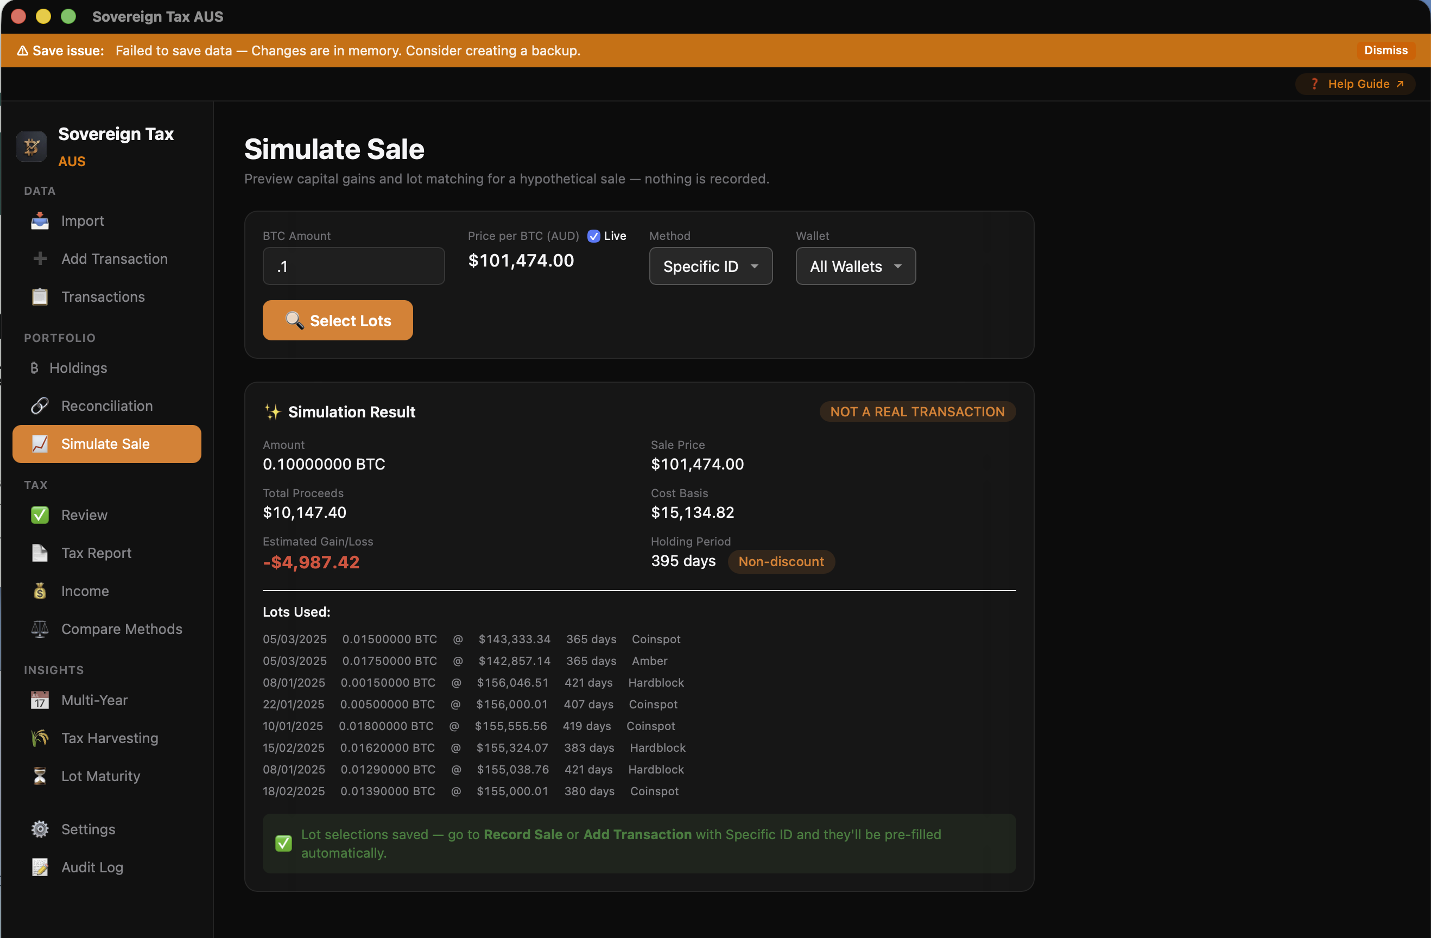1431x938 pixels.
Task: Select the Lot Maturity hourglass icon
Action: (39, 776)
